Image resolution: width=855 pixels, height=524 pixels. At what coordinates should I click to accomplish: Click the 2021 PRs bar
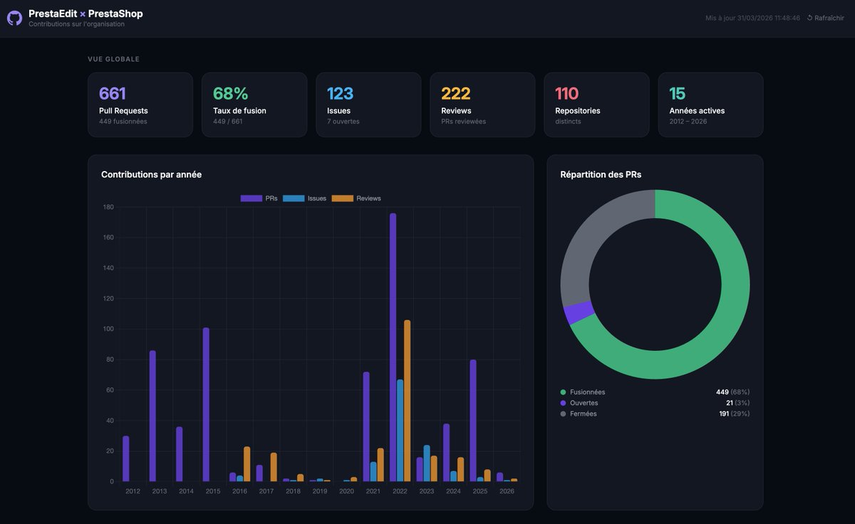[x=366, y=427]
